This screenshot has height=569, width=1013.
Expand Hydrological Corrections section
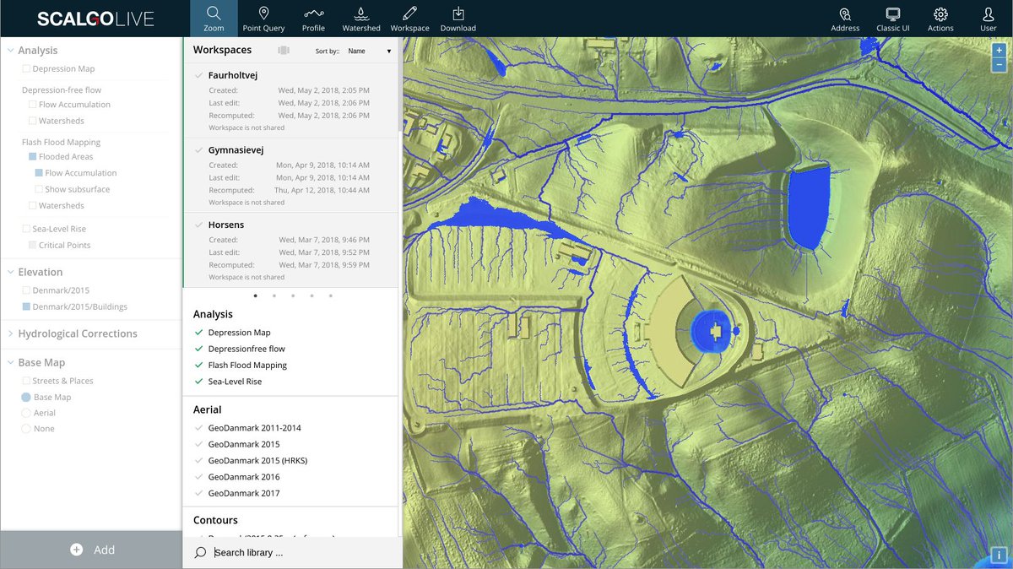(10, 333)
